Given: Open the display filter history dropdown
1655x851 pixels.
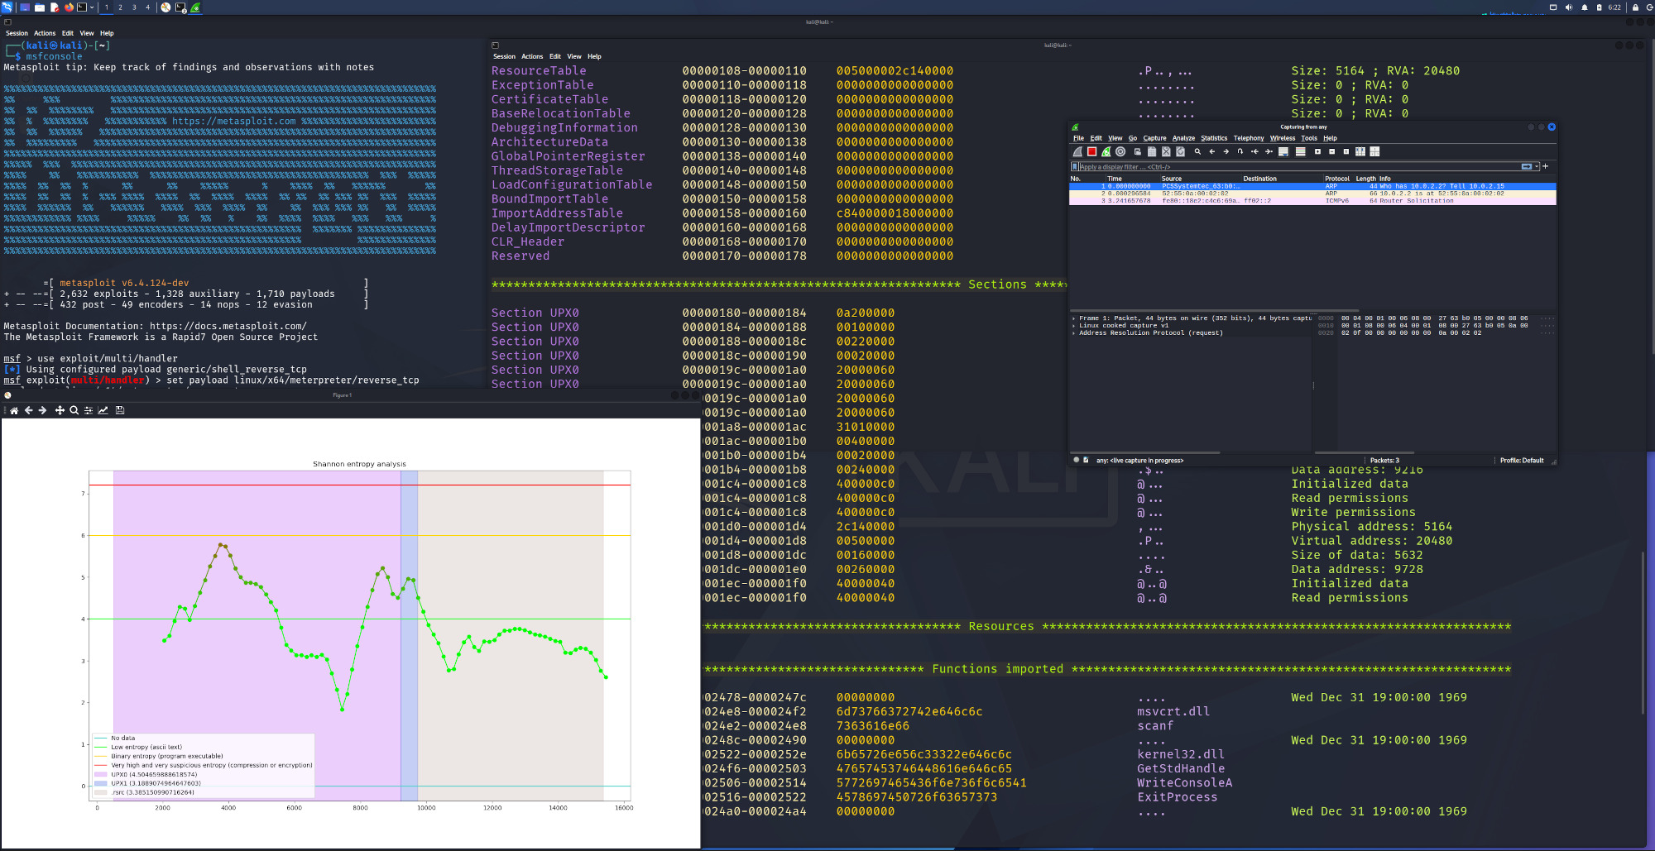Looking at the screenshot, I should pos(1537,166).
